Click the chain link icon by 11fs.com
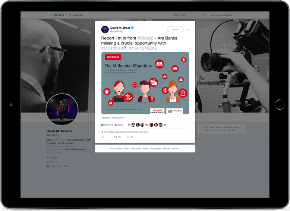290x211 pixels. coord(48,162)
